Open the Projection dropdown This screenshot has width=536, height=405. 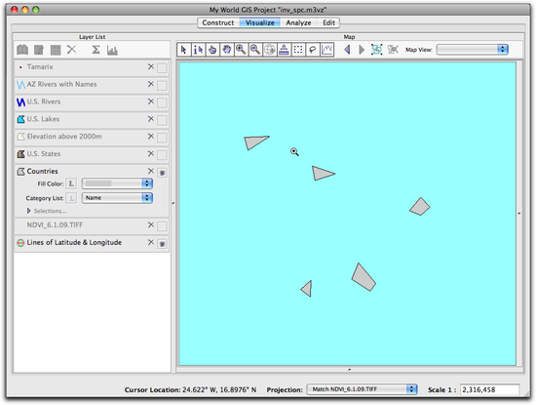[x=362, y=389]
